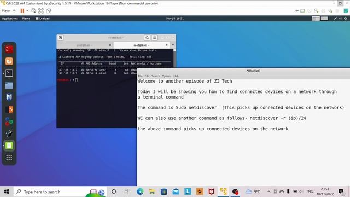Click the Windows taskbar search box

click(x=60, y=192)
